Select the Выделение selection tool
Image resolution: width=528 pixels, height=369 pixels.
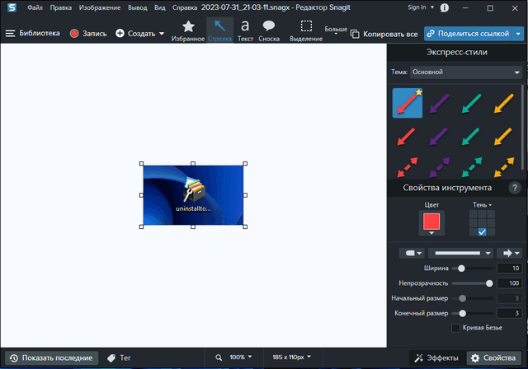click(306, 30)
